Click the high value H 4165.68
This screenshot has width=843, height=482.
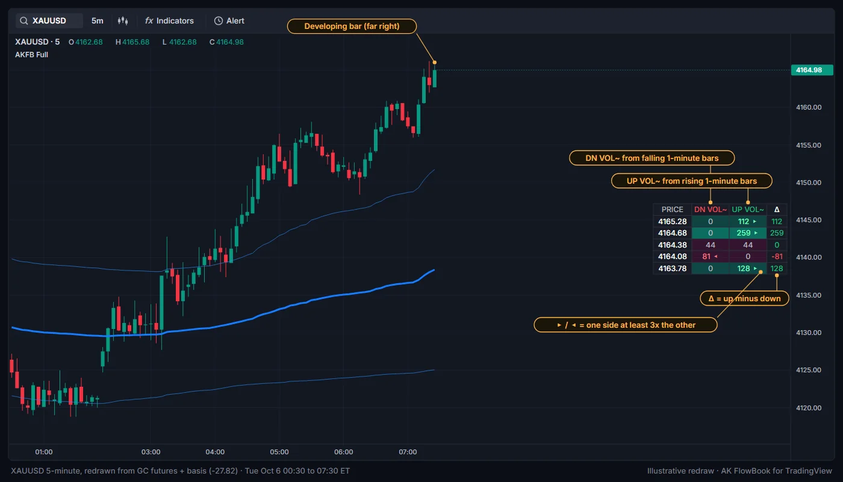click(x=132, y=42)
